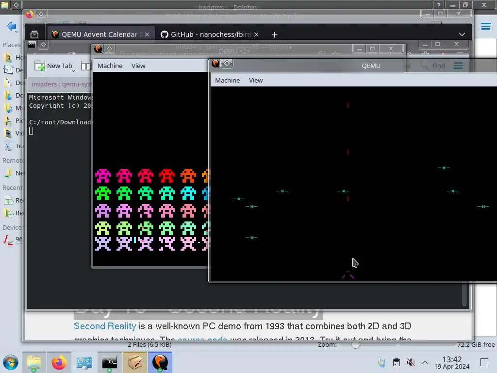This screenshot has height=373, width=497.
Task: Maximize the front QEMU <2> window
Action: point(372,49)
